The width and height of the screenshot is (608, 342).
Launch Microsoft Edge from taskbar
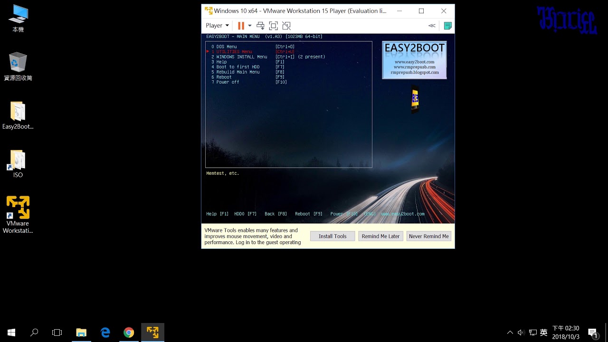(105, 332)
